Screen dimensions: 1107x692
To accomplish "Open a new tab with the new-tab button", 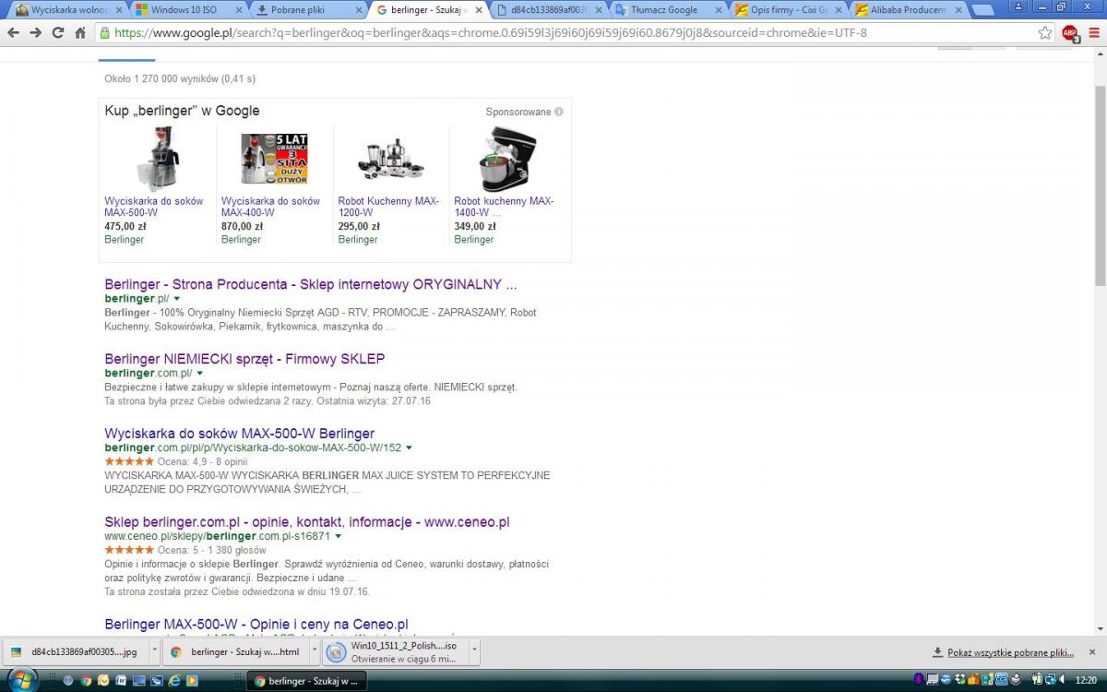I will 983,10.
